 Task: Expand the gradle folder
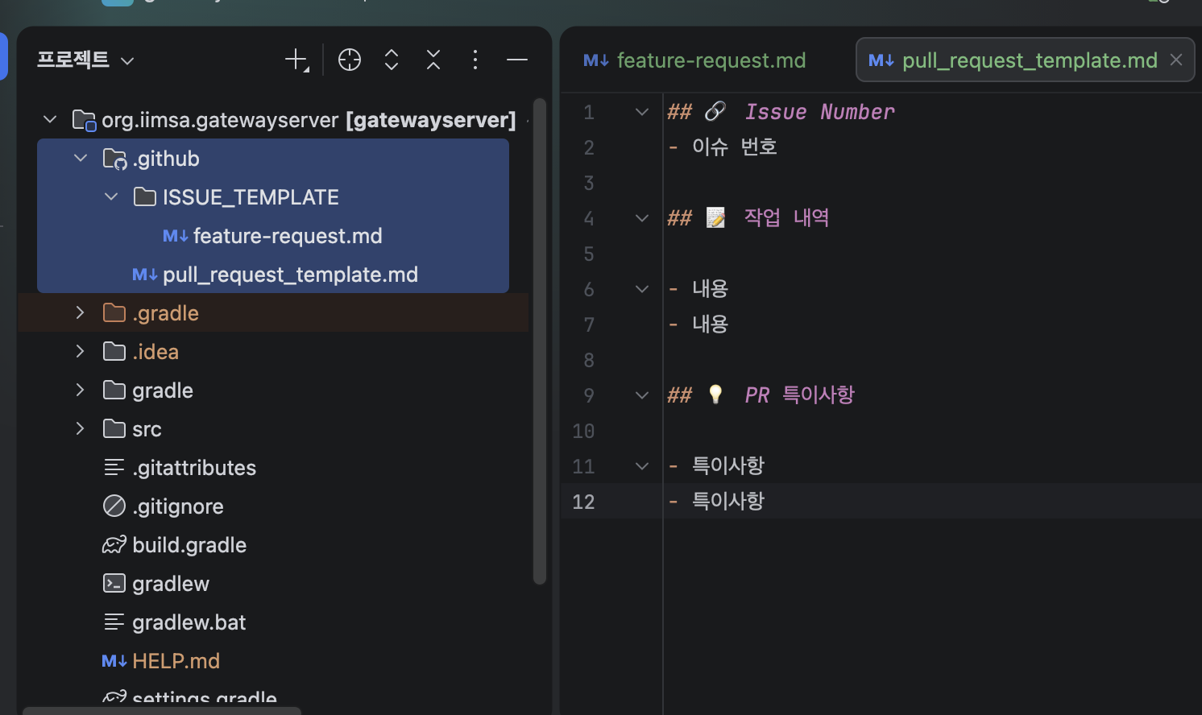point(80,391)
